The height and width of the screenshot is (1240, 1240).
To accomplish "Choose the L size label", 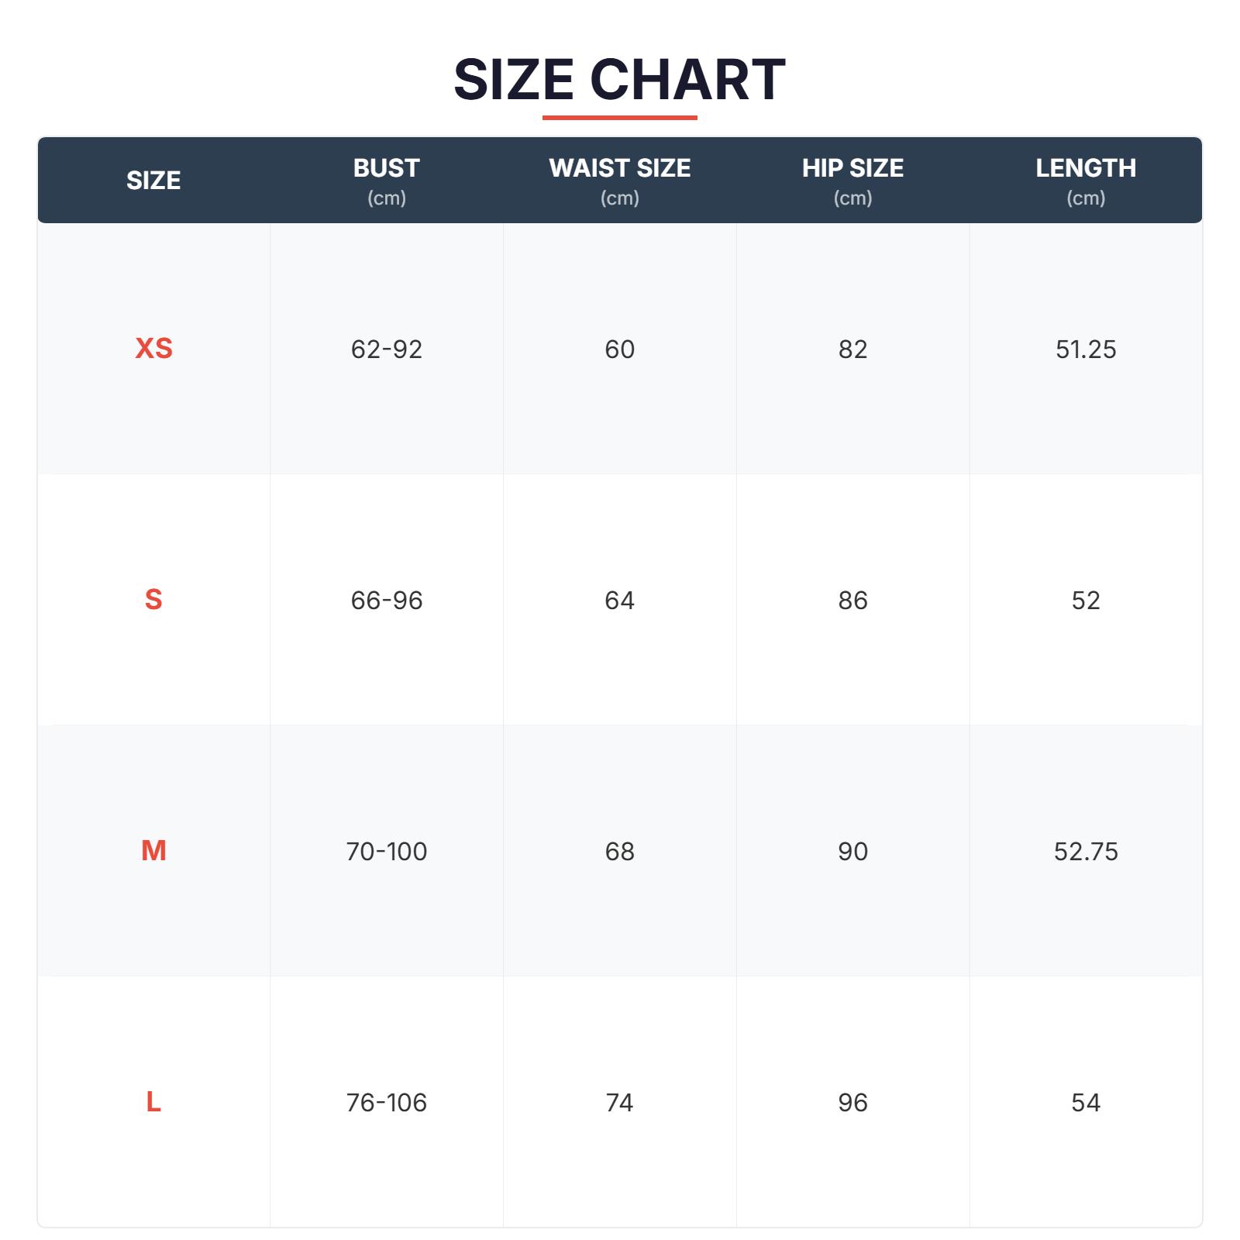I will pos(153,1102).
